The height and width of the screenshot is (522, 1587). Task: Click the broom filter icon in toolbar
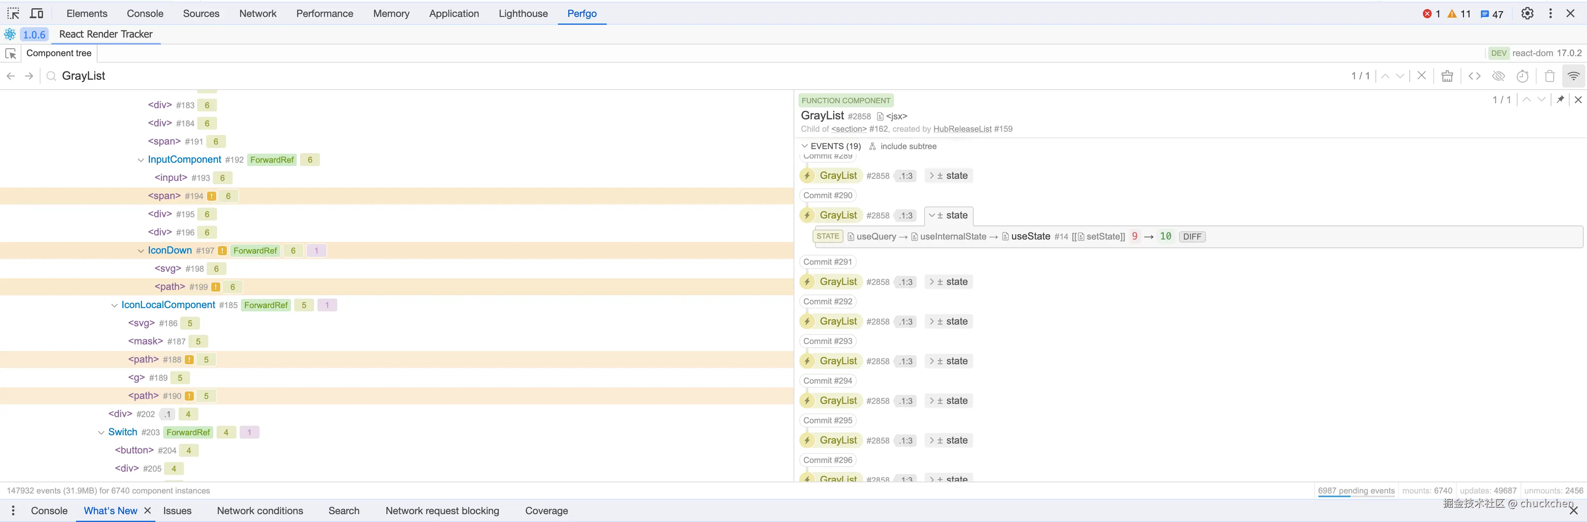click(1447, 76)
